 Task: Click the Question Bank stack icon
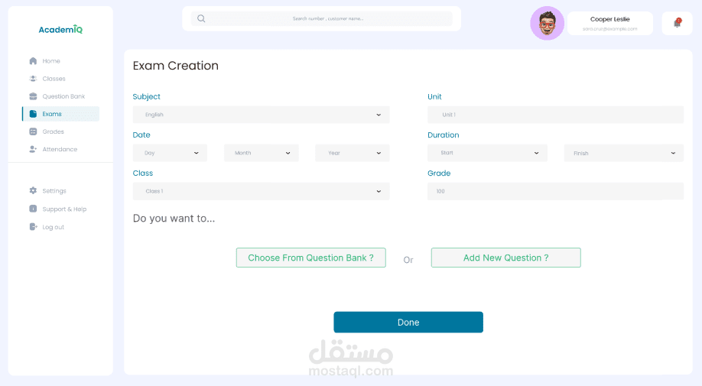[x=33, y=96]
